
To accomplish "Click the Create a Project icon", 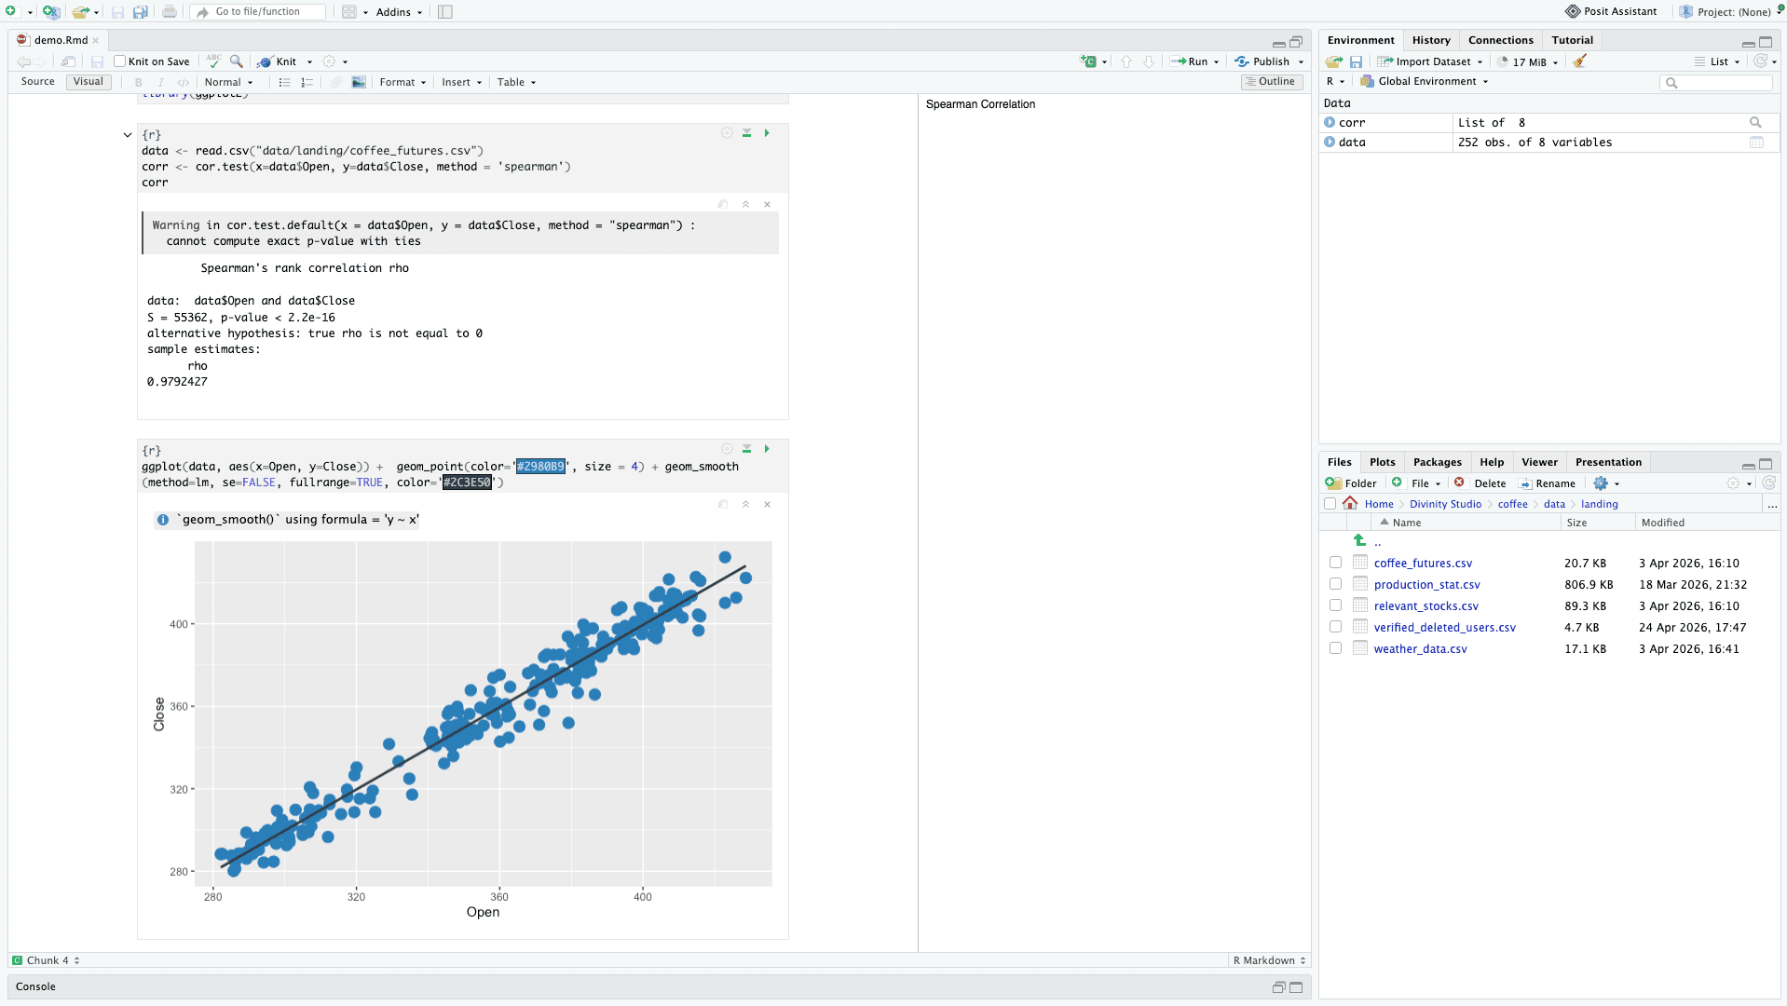I will [x=50, y=11].
